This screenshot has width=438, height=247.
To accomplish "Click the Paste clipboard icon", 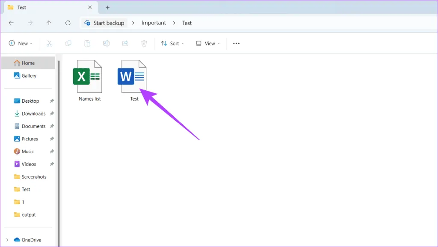I will click(x=87, y=43).
